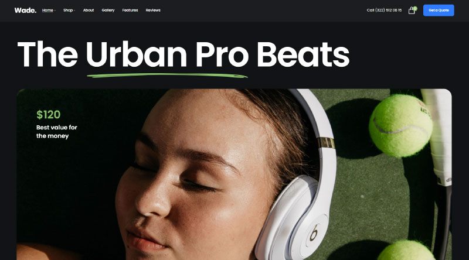Click the Call (322) phone number
The height and width of the screenshot is (260, 469).
pyautogui.click(x=384, y=10)
